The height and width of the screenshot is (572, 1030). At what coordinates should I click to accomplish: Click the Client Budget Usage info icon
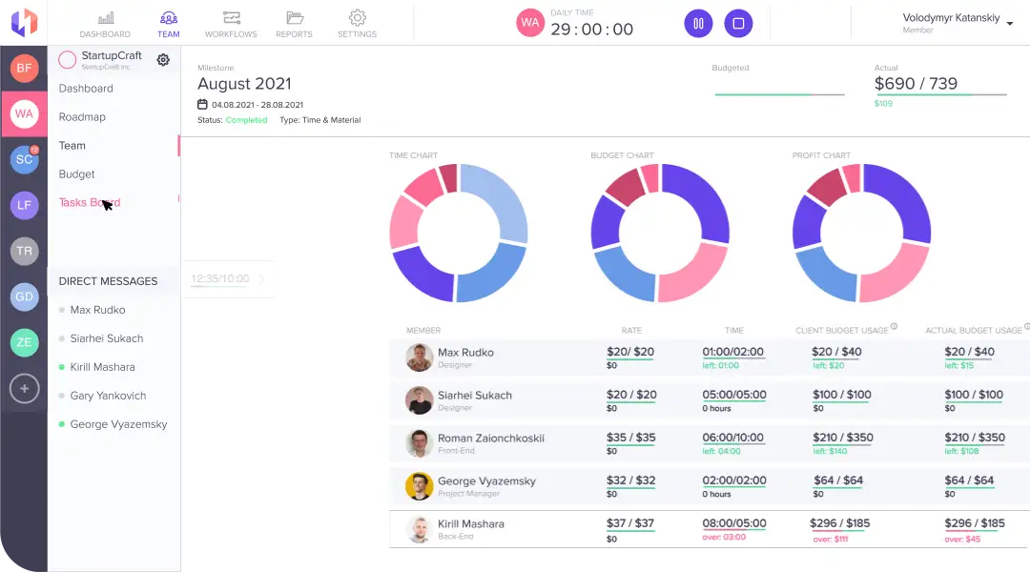pos(894,327)
